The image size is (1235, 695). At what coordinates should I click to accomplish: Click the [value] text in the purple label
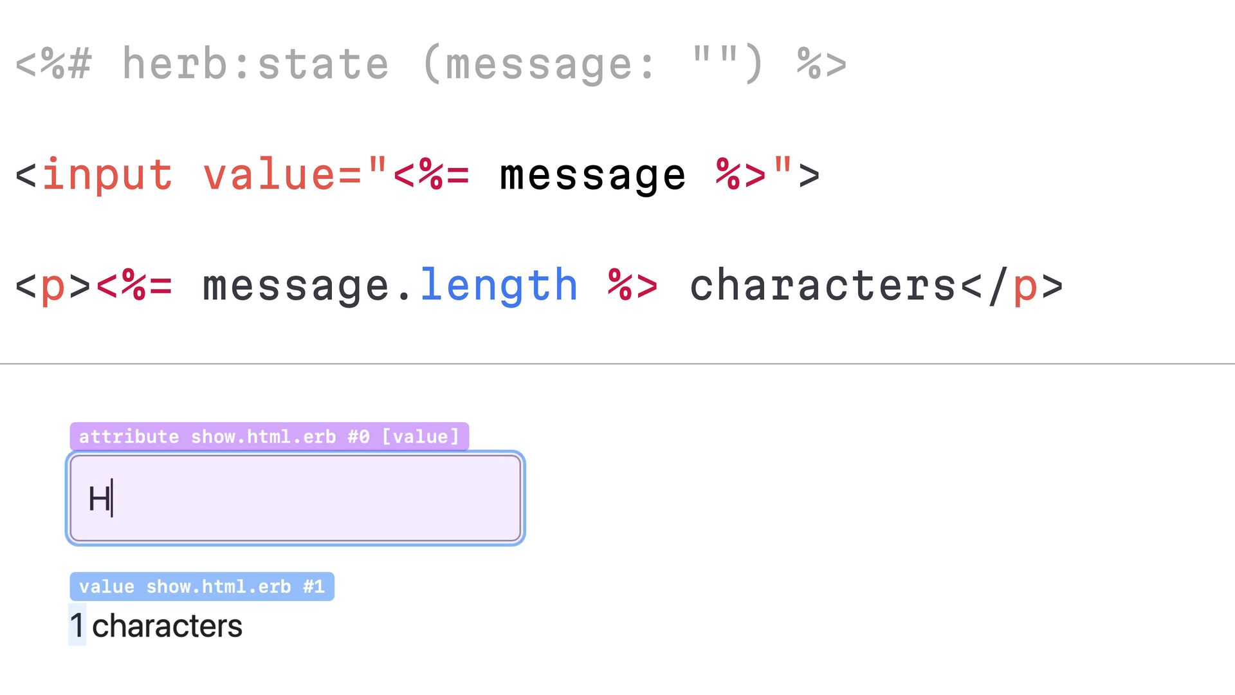click(x=421, y=436)
